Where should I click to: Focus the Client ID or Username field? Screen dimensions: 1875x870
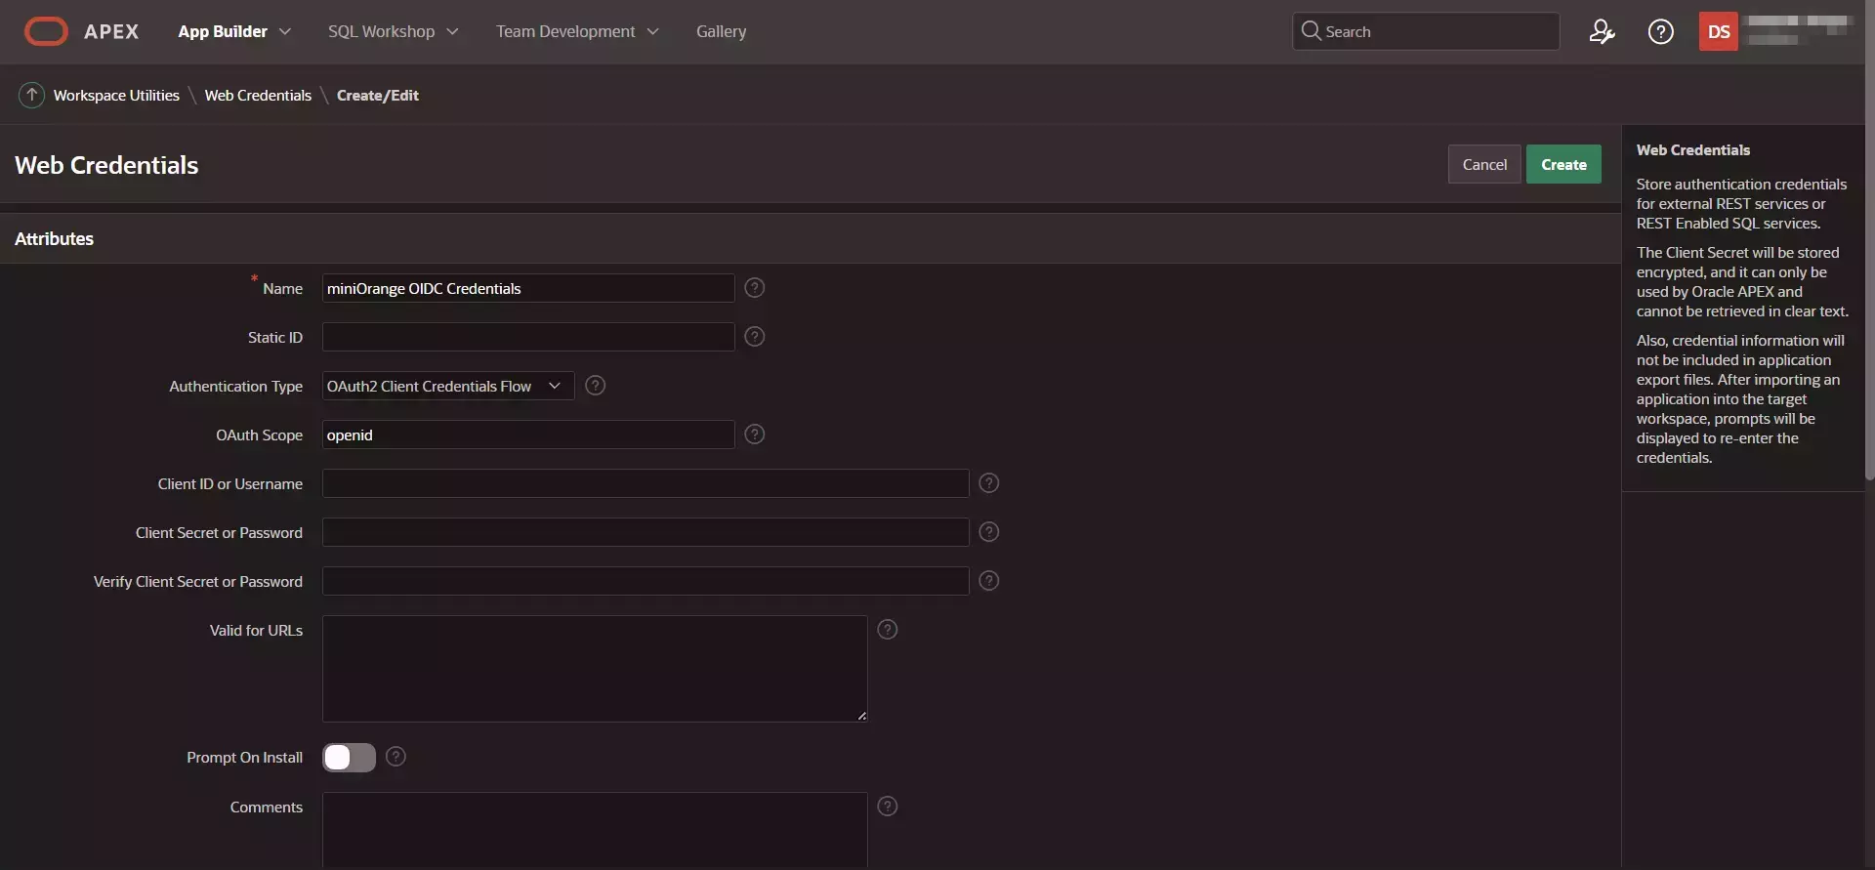646,483
